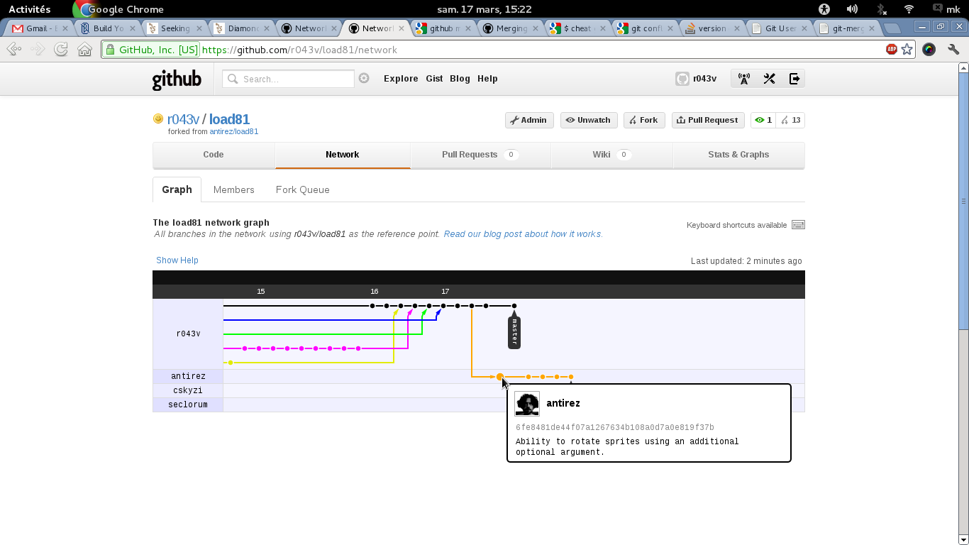The image size is (969, 545).
Task: Open the mk user menu
Action: click(947, 9)
